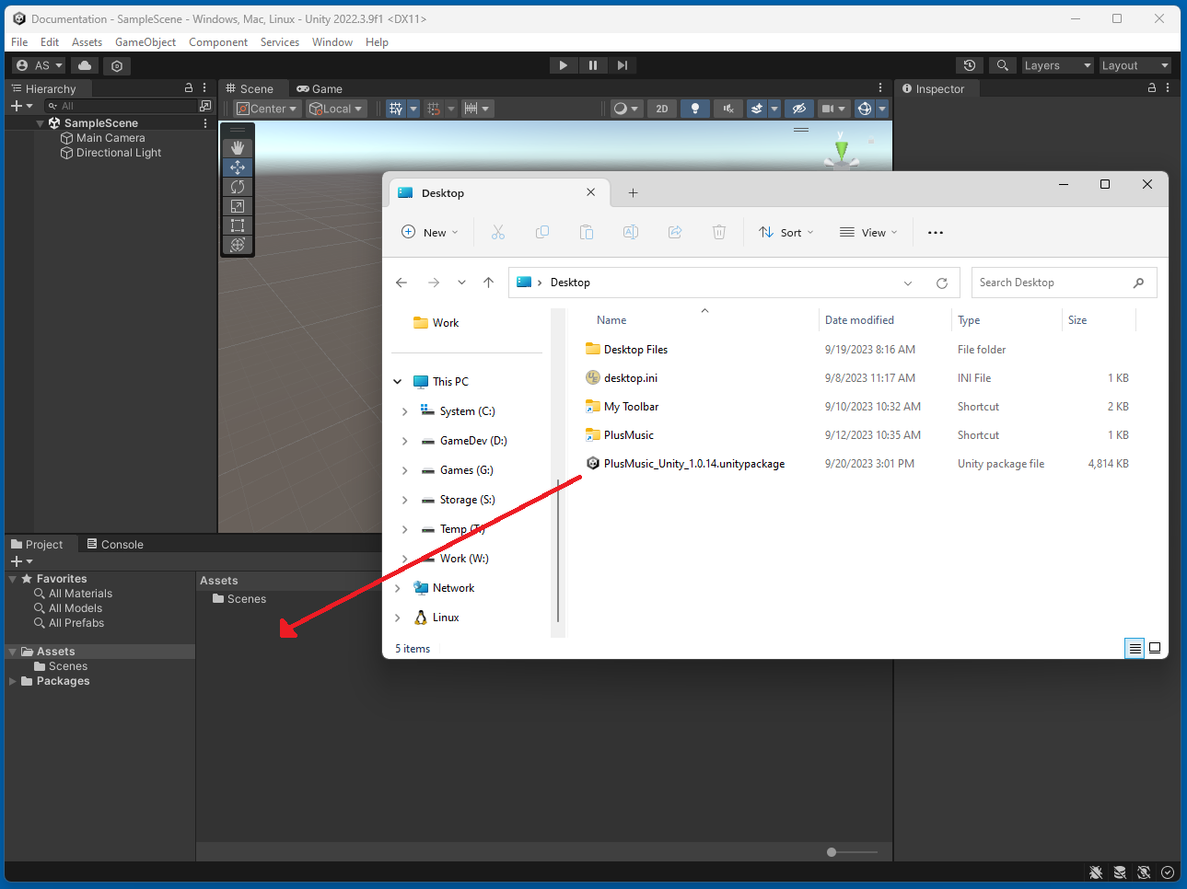
Task: Click the Delete trash icon in File Explorer
Action: click(719, 233)
